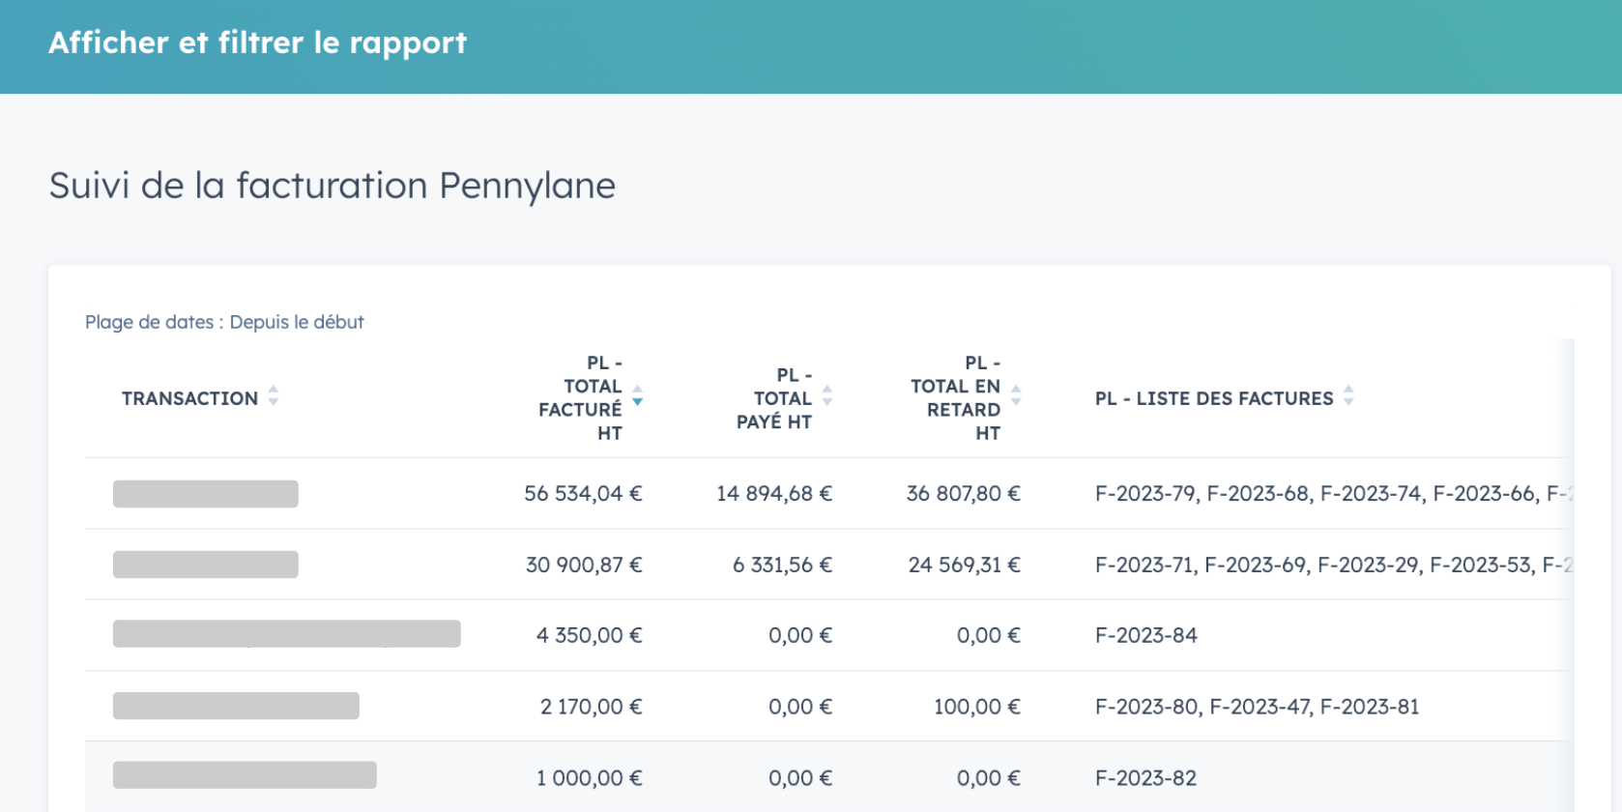Click the Afficher et filtrer le rapport heading

coord(257,43)
